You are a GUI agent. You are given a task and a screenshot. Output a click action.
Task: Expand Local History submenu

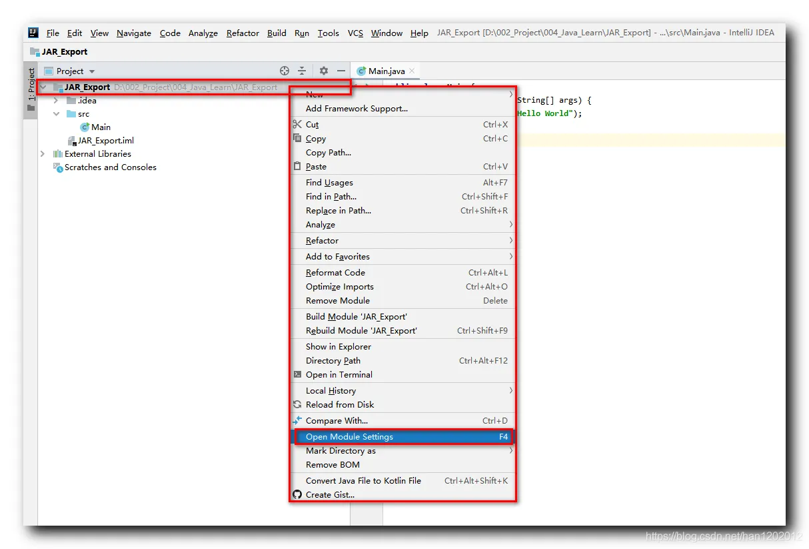(403, 390)
